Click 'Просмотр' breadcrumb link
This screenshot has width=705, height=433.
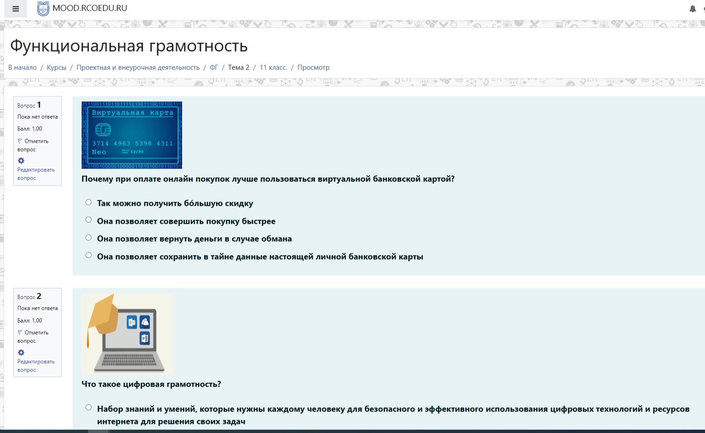pos(314,67)
